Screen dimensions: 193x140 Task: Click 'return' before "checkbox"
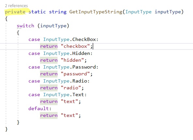[x=49, y=46]
